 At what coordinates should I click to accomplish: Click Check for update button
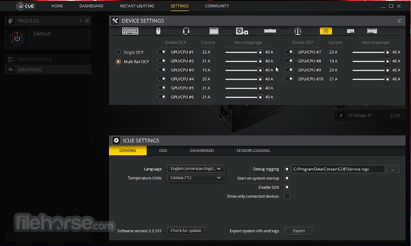186,230
